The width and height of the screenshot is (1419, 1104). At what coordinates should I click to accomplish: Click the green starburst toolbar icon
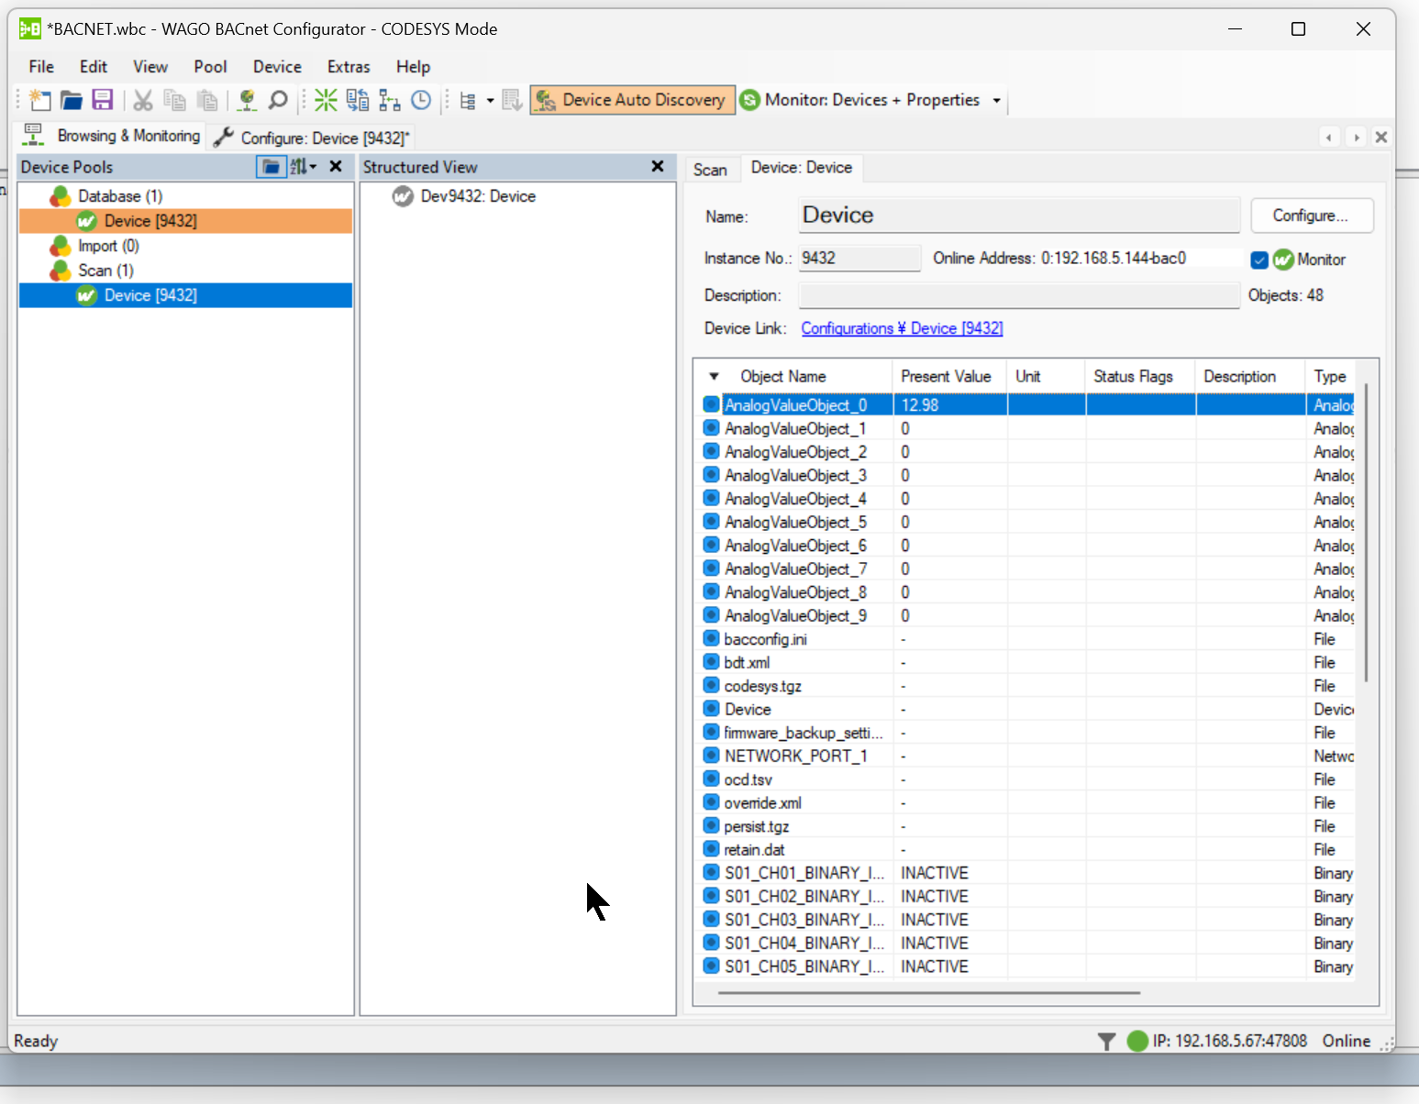click(326, 100)
